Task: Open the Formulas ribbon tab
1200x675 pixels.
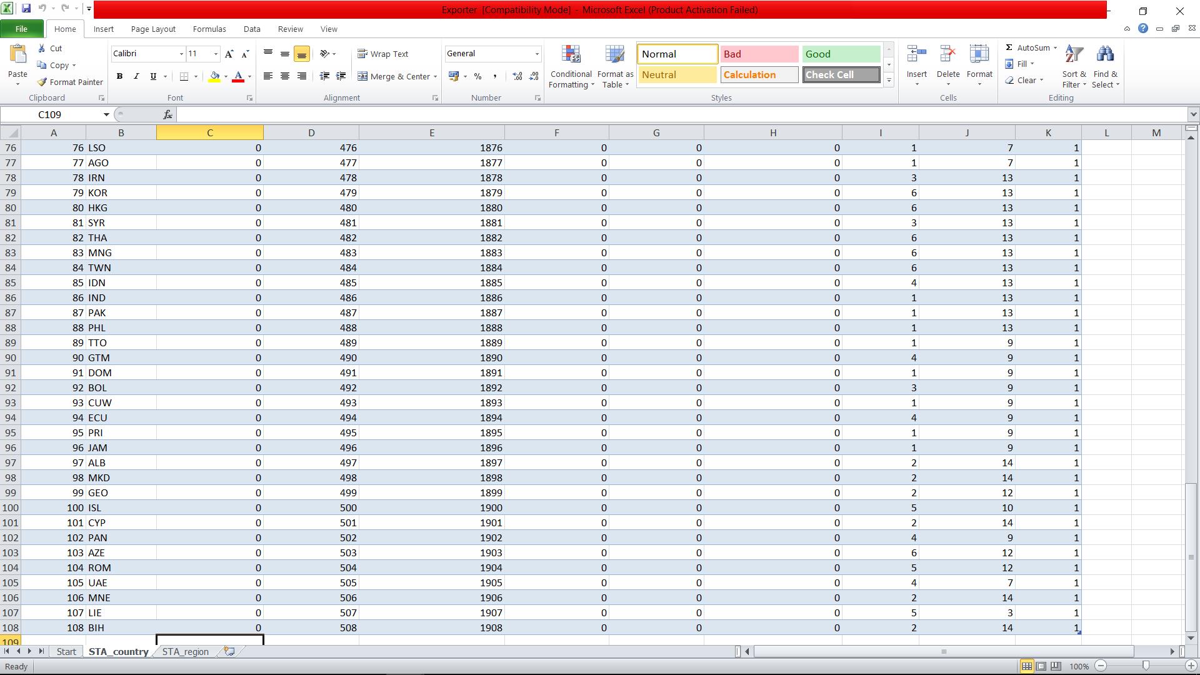Action: click(209, 29)
